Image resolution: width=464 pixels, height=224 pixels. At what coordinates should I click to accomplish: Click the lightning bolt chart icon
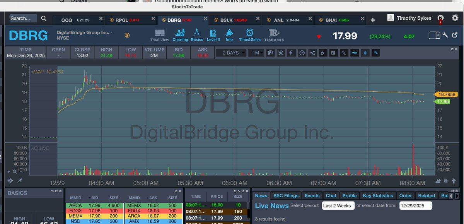291,53
